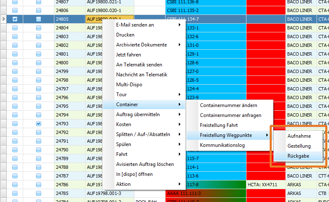Pick Aufnahme under Freistellung Wegpunkte
The width and height of the screenshot is (329, 202).
click(x=299, y=136)
